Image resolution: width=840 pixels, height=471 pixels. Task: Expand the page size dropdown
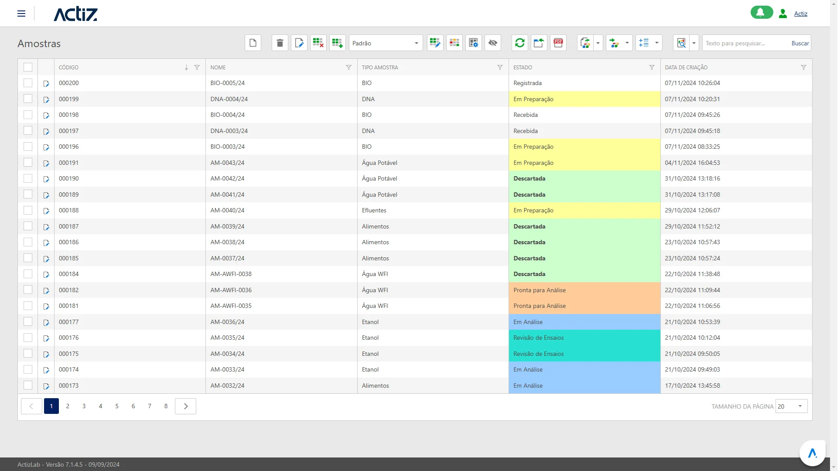tap(800, 406)
